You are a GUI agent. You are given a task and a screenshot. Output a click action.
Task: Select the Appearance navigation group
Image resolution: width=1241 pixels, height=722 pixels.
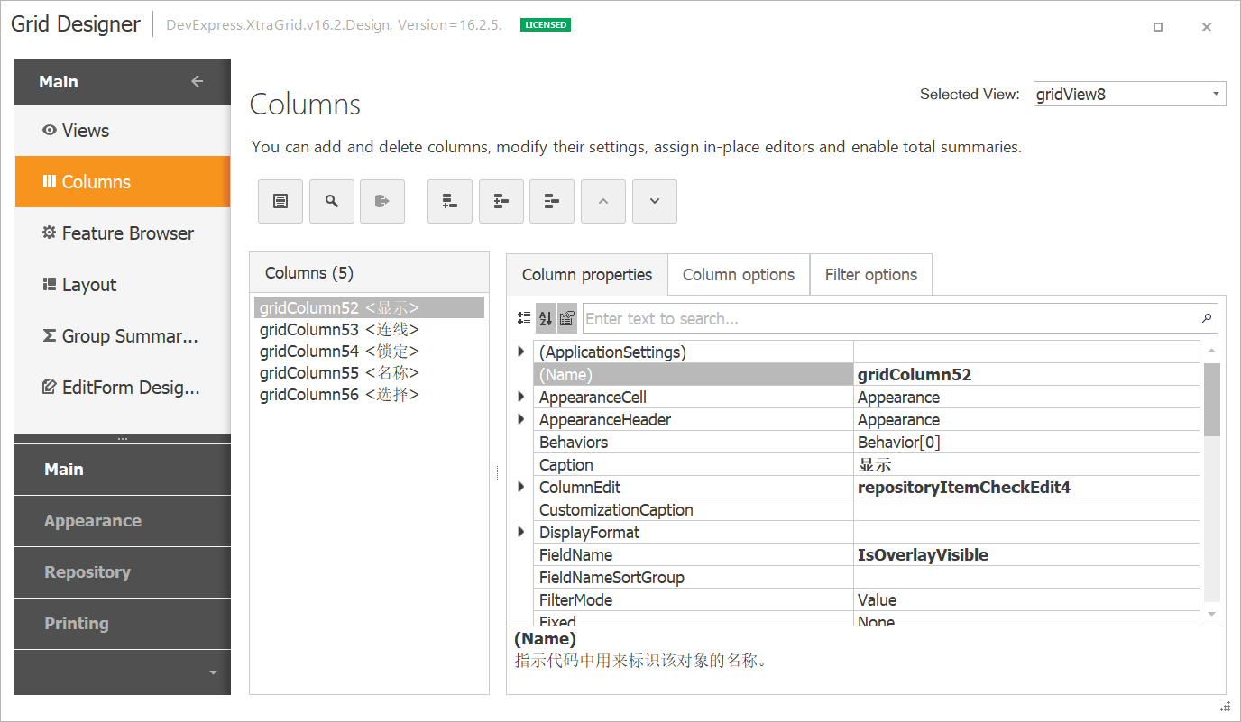click(123, 521)
